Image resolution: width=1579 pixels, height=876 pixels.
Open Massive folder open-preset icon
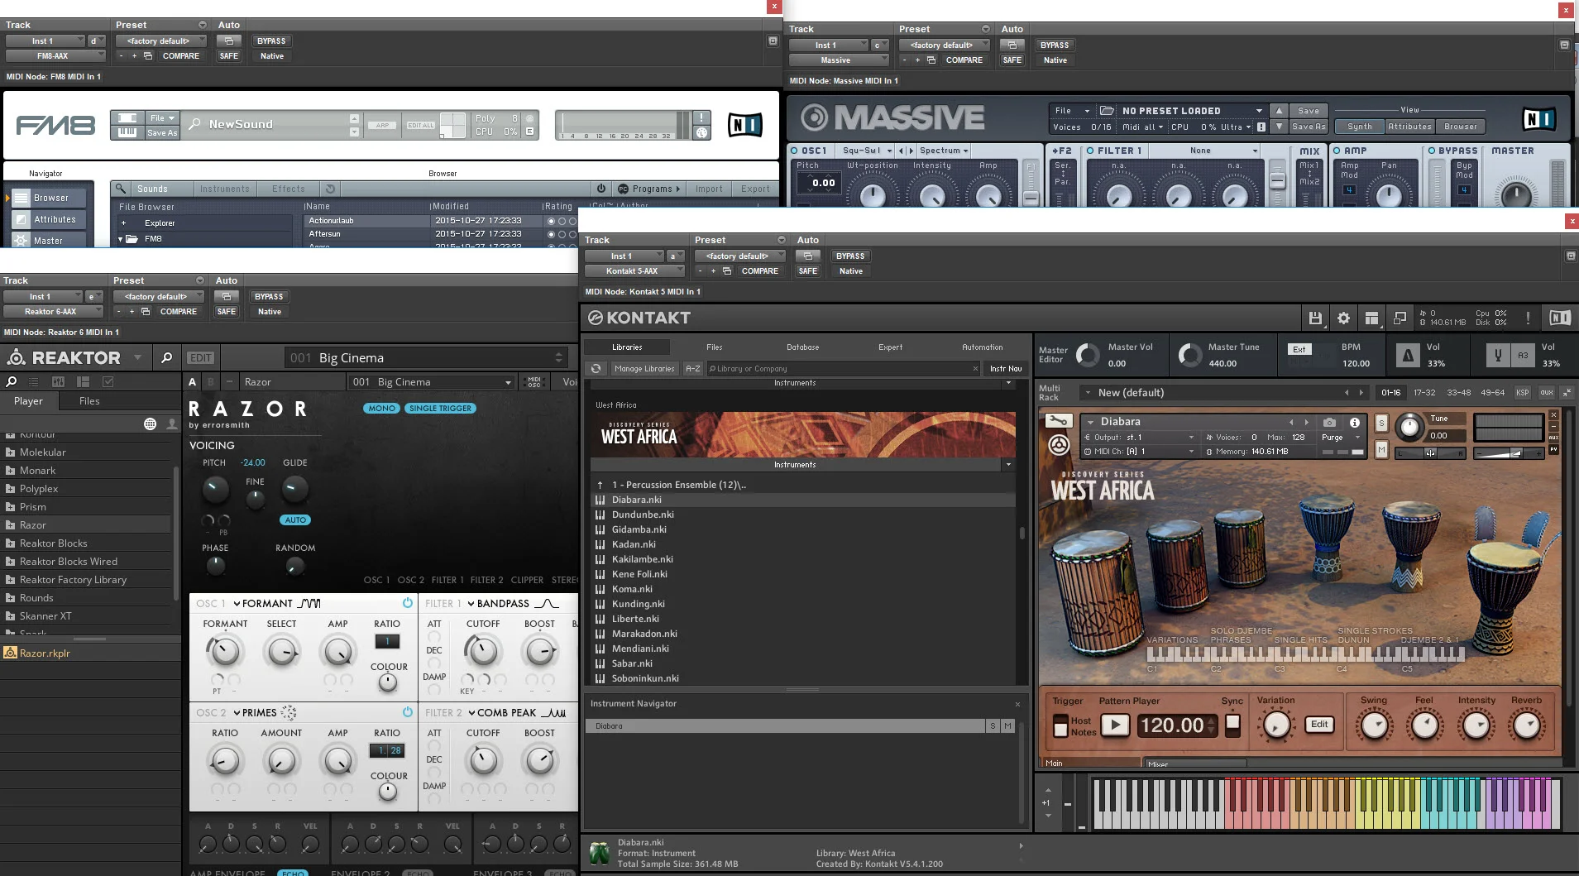(x=1107, y=110)
